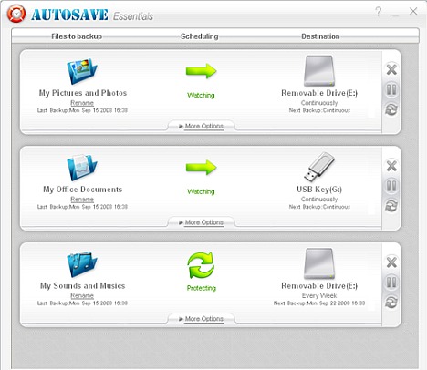Delete the My Pictures and Photos backup task
Viewport: 427px width, 370px height.
tap(391, 69)
